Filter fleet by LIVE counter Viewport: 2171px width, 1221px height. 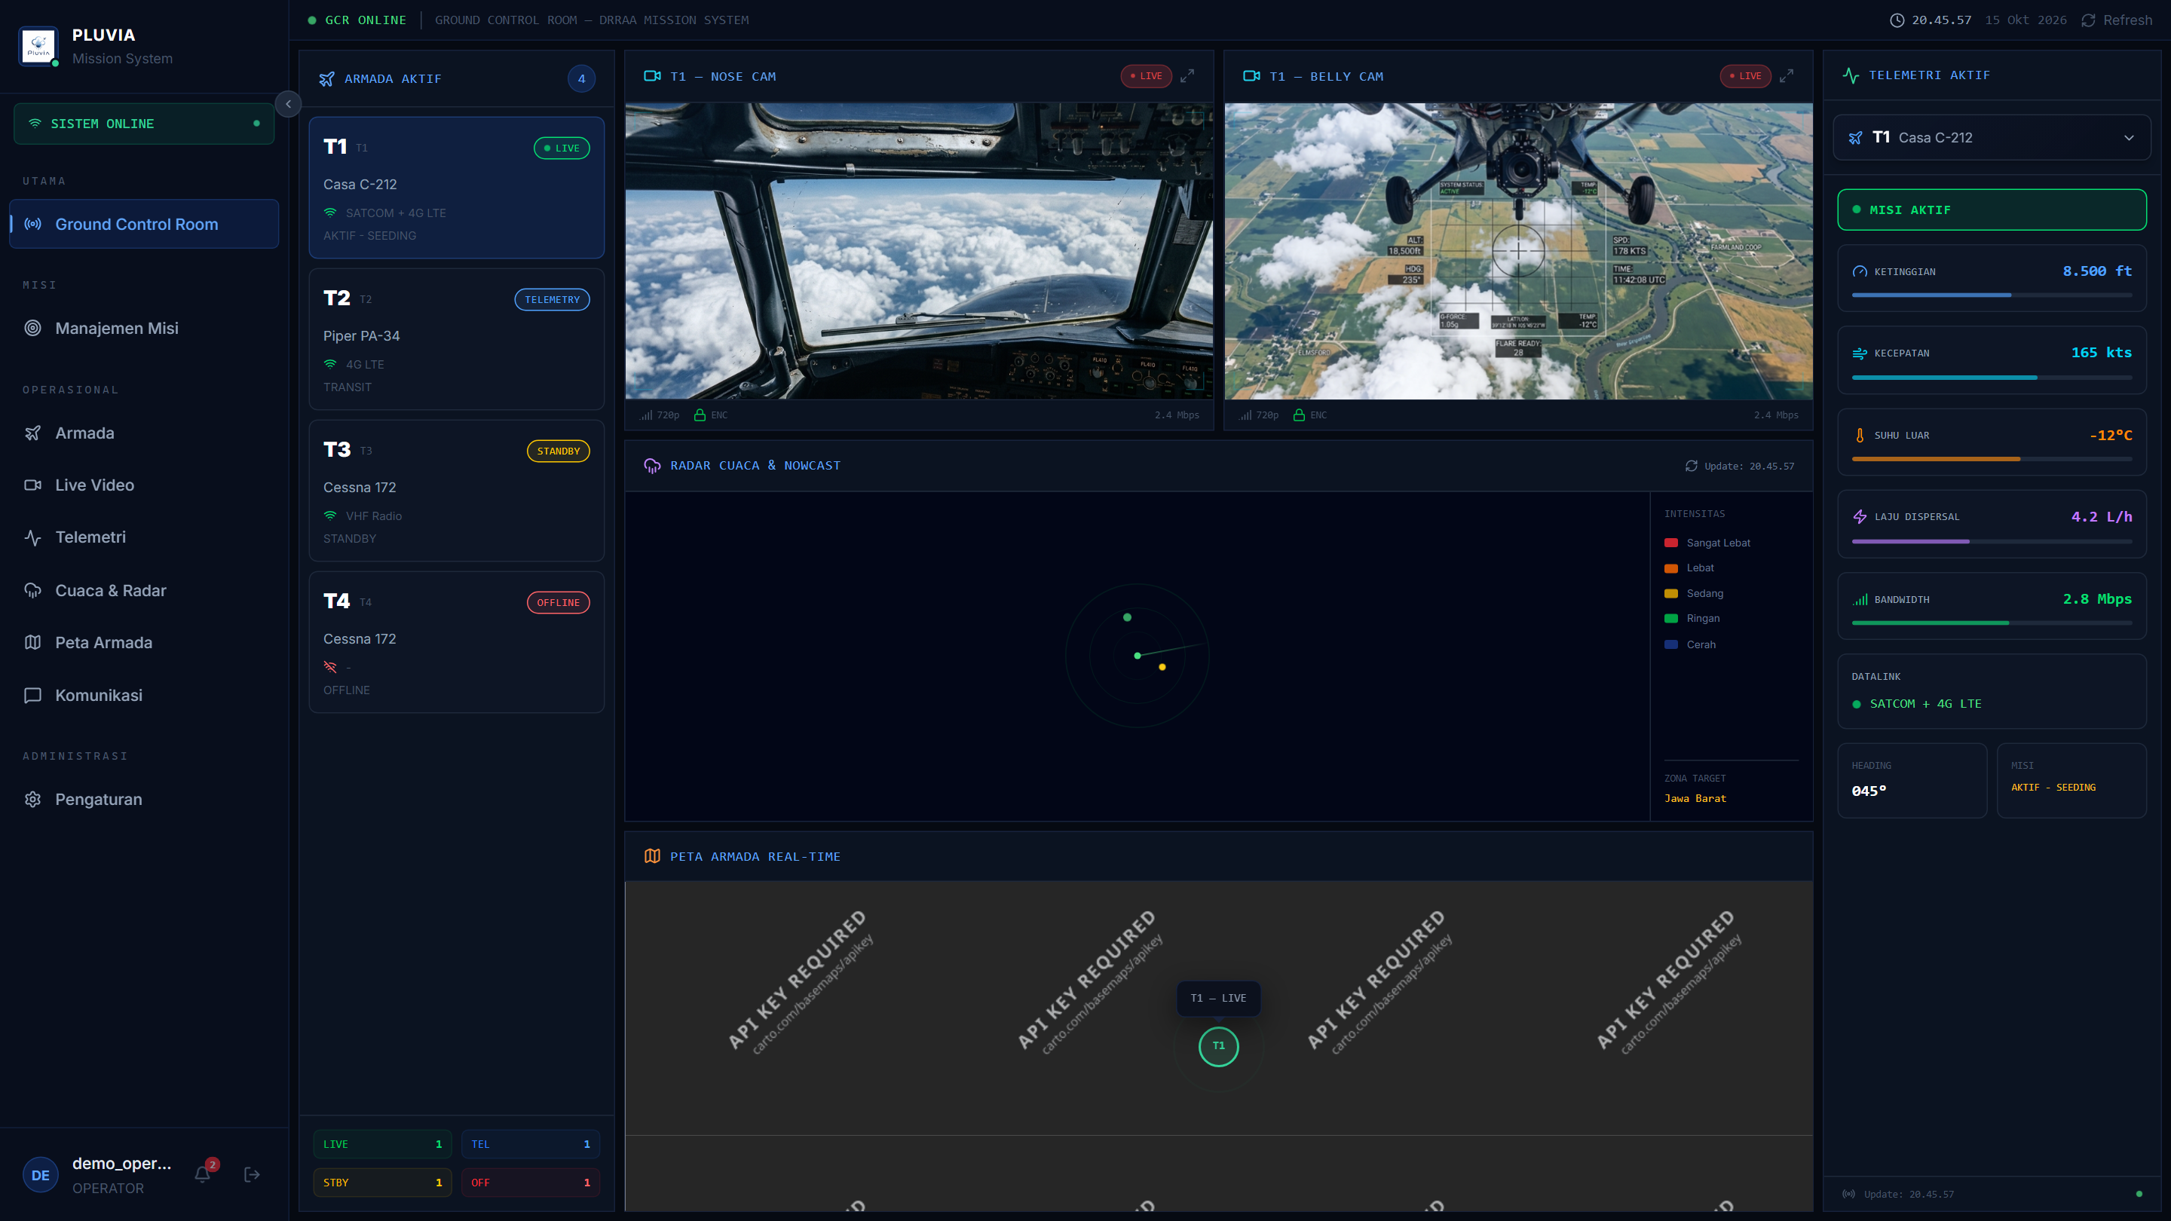383,1143
